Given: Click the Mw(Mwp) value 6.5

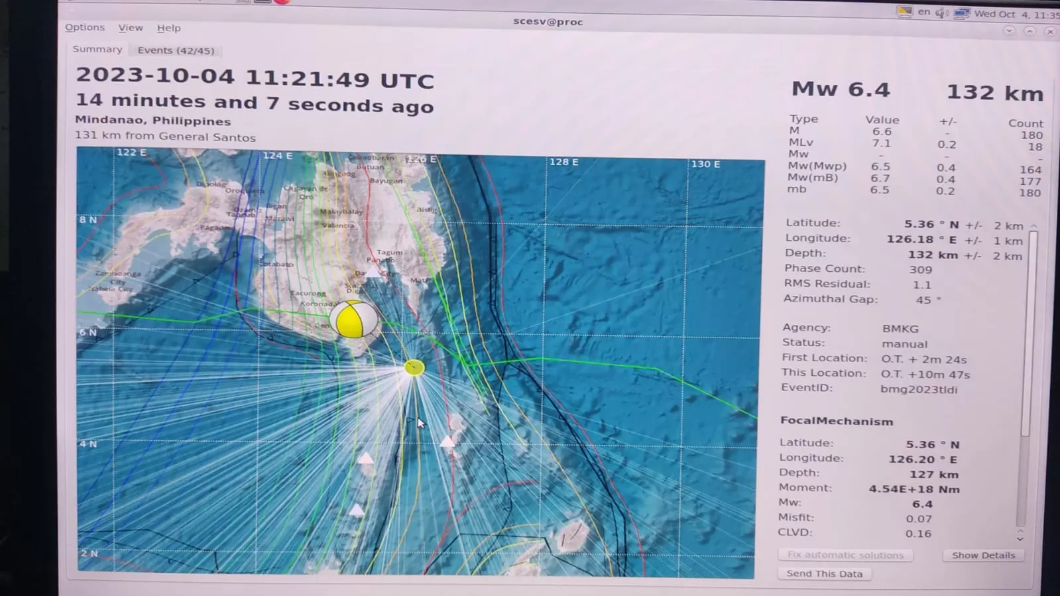Looking at the screenshot, I should [x=880, y=167].
